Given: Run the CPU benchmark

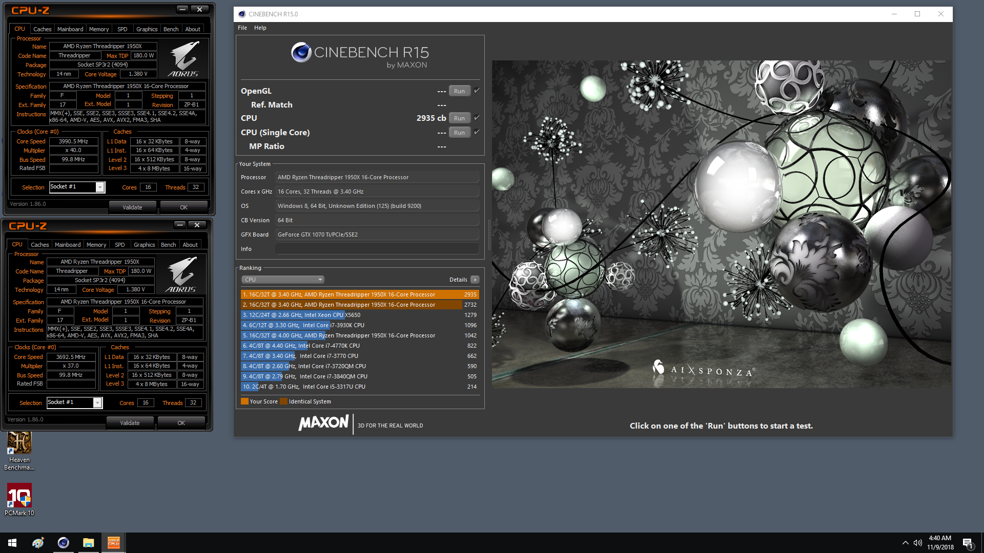Looking at the screenshot, I should (x=459, y=118).
